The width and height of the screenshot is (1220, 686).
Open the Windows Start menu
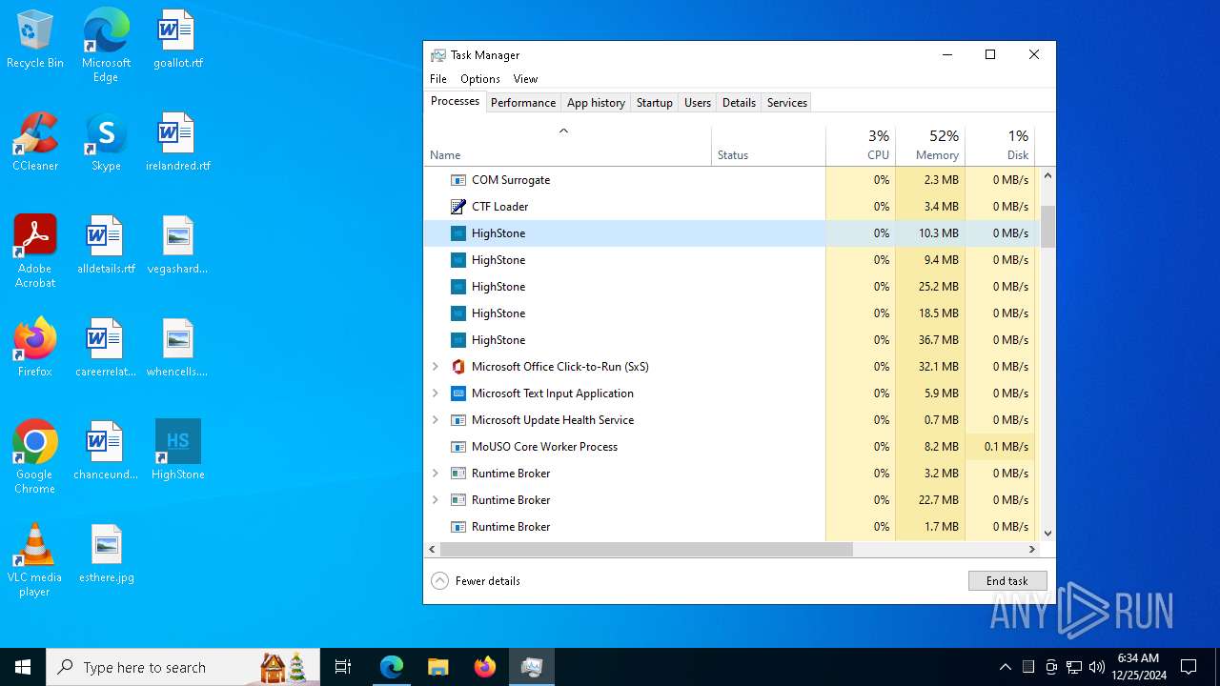pyautogui.click(x=23, y=667)
